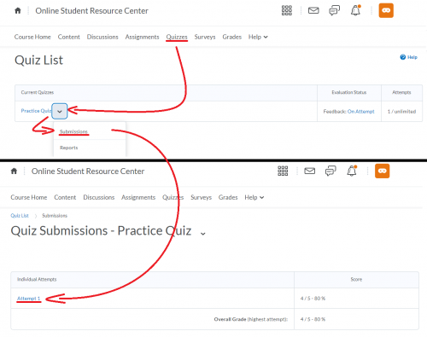Go to Course Home in upper navbar
Screen dimensions: 427x337
click(32, 37)
